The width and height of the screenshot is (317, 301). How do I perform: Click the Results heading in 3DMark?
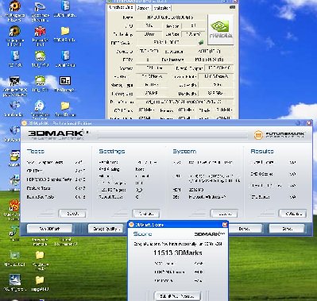click(262, 152)
